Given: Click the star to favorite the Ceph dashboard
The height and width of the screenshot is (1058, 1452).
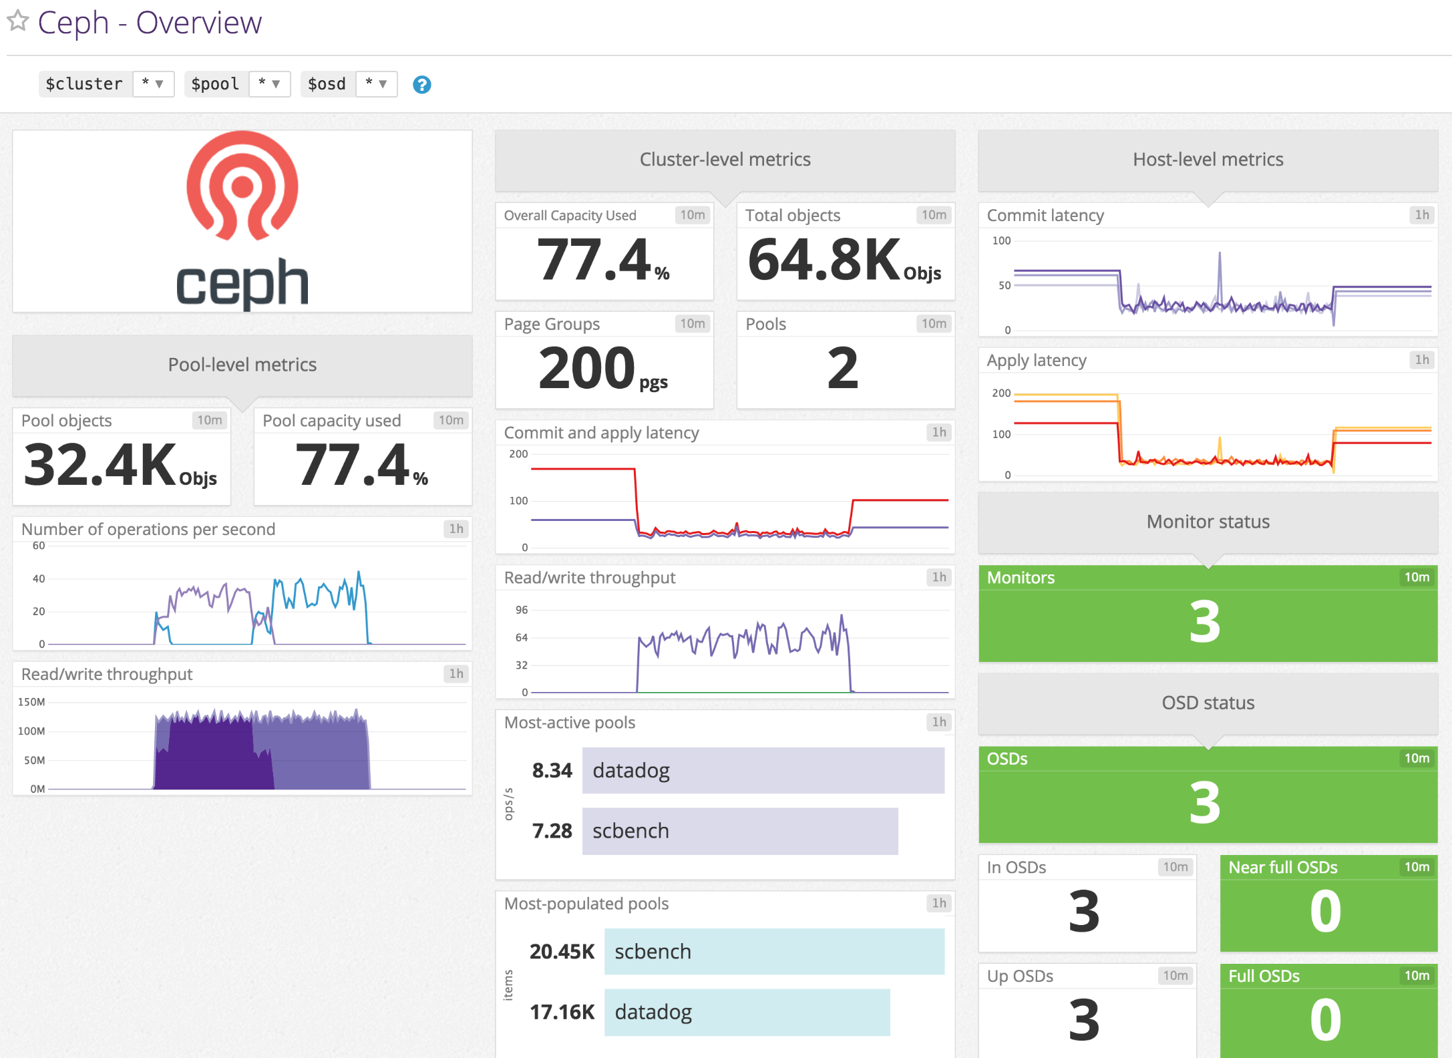Looking at the screenshot, I should [18, 22].
